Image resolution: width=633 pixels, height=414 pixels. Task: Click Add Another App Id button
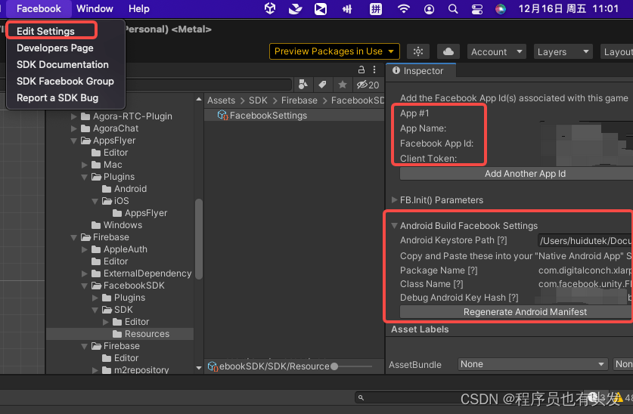pyautogui.click(x=517, y=174)
